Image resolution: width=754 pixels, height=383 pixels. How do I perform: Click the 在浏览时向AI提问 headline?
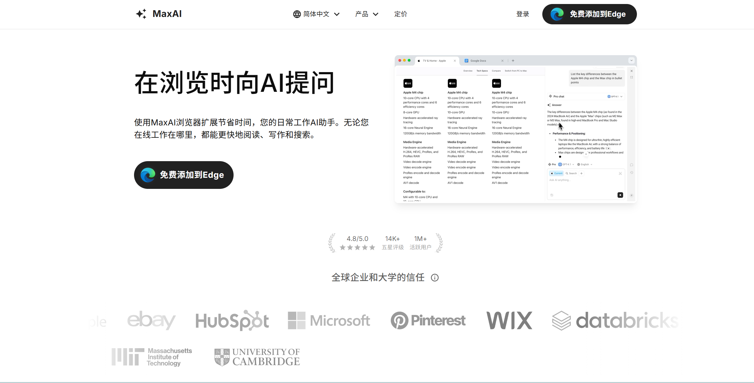(x=234, y=83)
